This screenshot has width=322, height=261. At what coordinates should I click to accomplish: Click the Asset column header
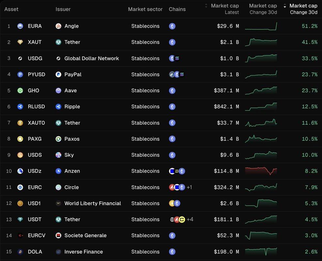point(11,9)
